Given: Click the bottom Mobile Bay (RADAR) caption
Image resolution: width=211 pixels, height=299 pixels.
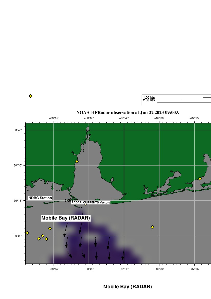Looking at the screenshot, I should (127, 287).
